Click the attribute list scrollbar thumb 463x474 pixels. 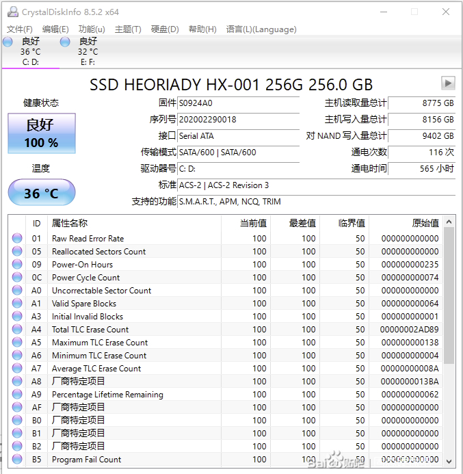tap(449, 296)
